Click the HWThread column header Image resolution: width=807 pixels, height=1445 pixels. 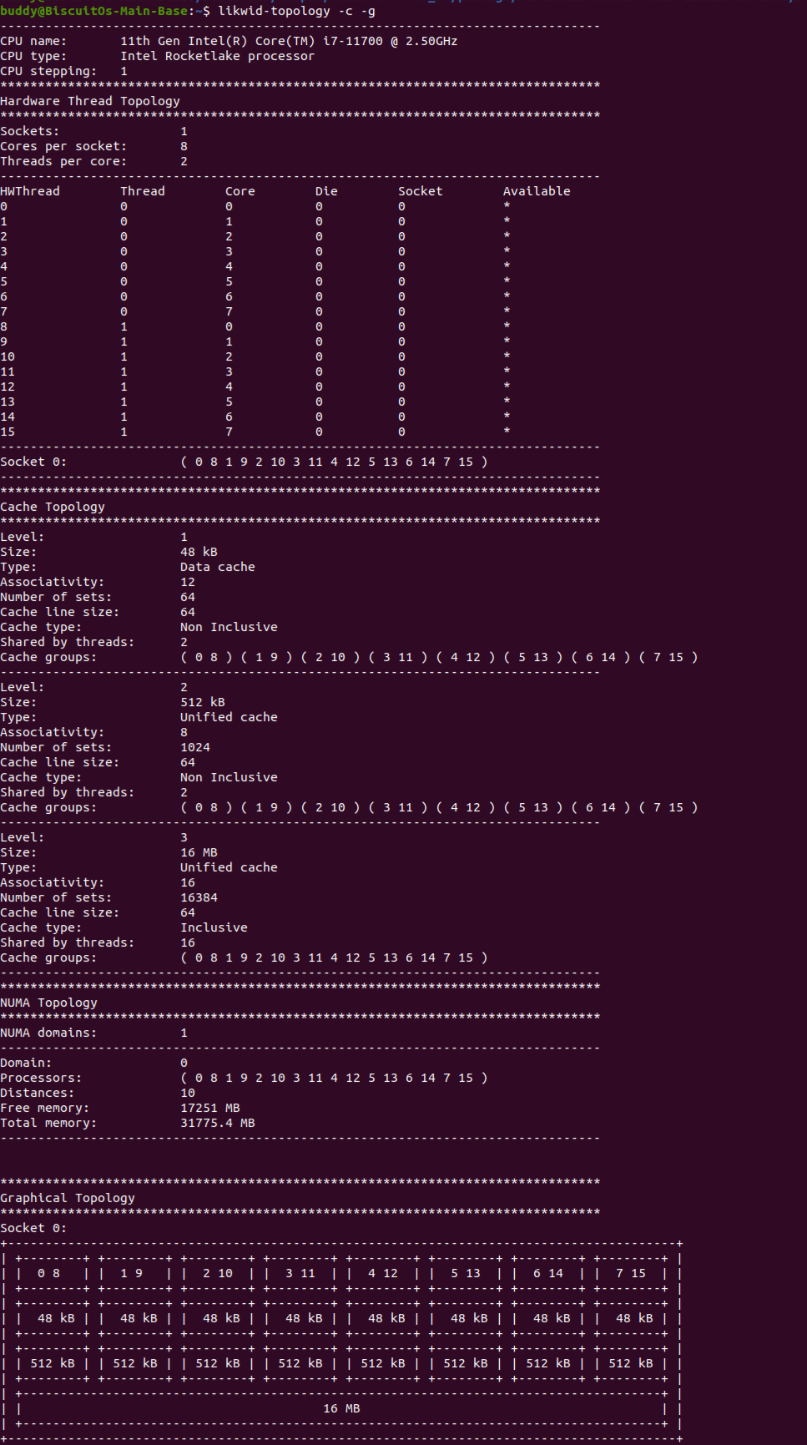pyautogui.click(x=30, y=191)
